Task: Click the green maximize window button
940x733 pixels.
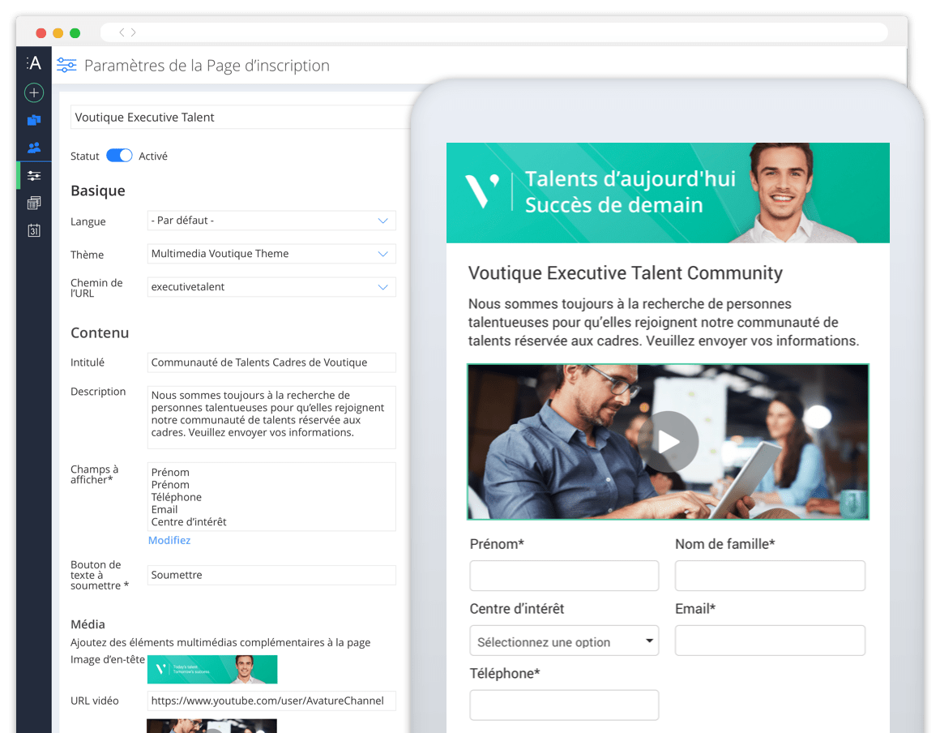Action: pos(75,33)
